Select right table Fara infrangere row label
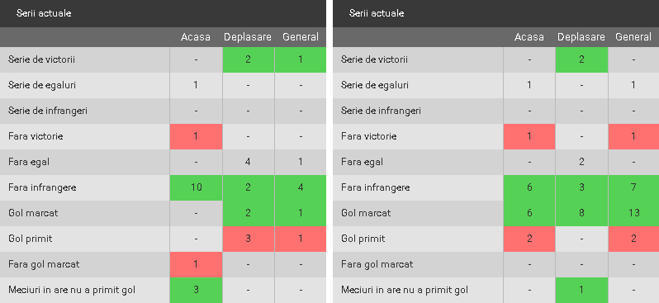 [375, 187]
